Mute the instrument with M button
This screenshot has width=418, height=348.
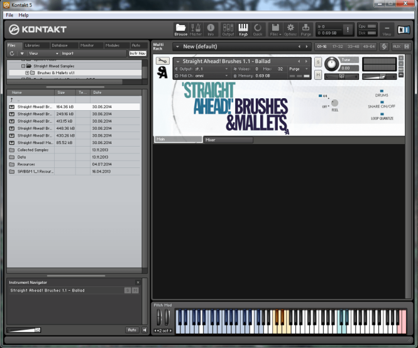pos(318,75)
